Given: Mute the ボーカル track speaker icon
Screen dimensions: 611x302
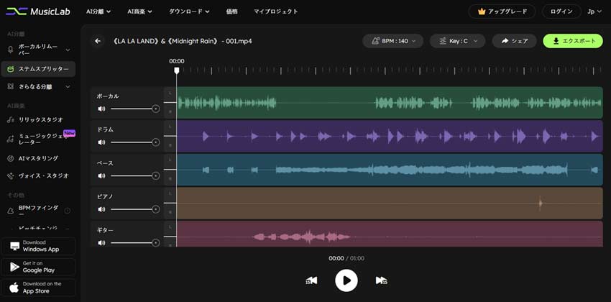Looking at the screenshot, I should 101,109.
